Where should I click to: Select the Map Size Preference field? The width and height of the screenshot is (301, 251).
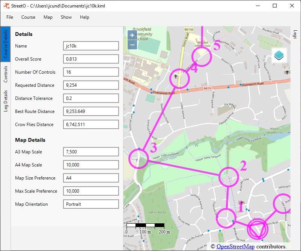coord(91,178)
